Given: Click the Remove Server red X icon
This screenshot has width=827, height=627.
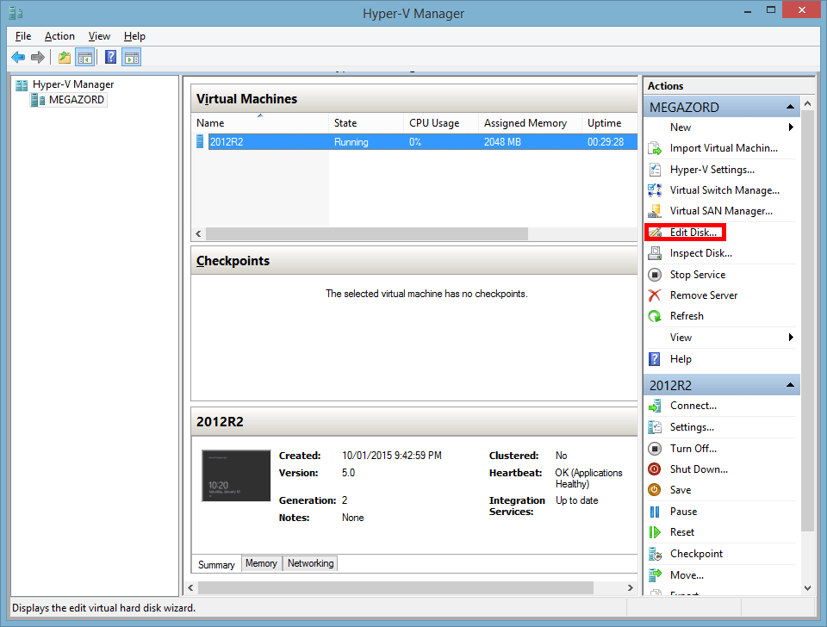Looking at the screenshot, I should tap(655, 295).
